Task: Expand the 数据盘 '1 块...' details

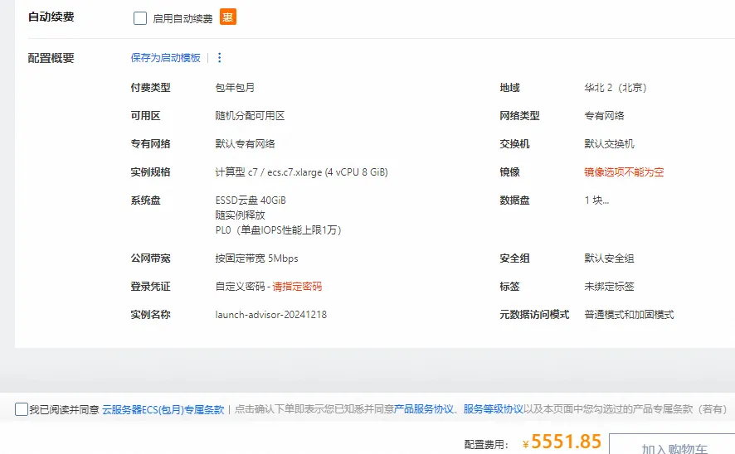Action: click(596, 200)
